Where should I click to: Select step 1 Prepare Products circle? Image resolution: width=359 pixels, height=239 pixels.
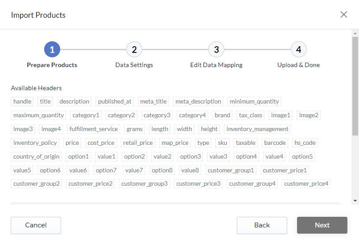click(52, 49)
